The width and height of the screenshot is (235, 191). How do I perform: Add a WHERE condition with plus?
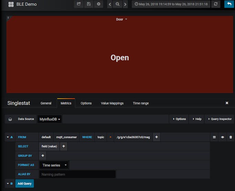coord(156,137)
